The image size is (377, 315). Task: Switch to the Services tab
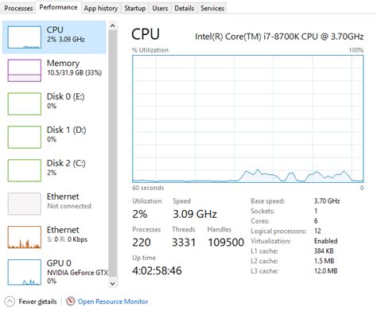(x=212, y=8)
